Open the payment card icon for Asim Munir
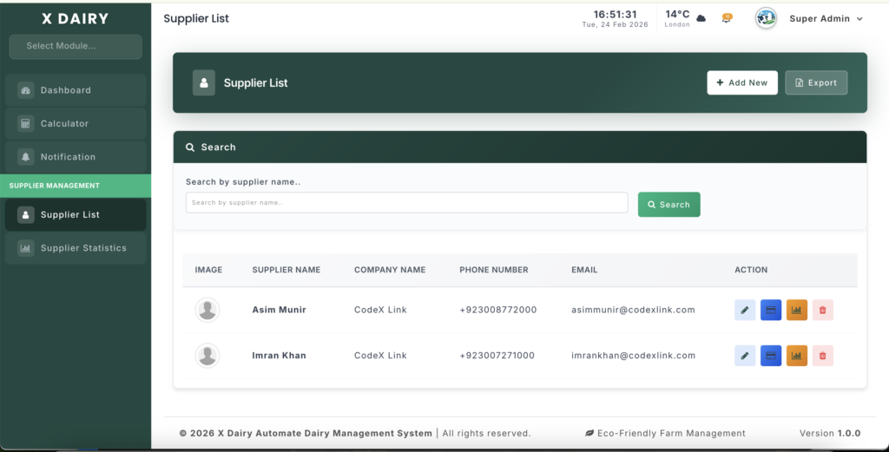 point(771,310)
